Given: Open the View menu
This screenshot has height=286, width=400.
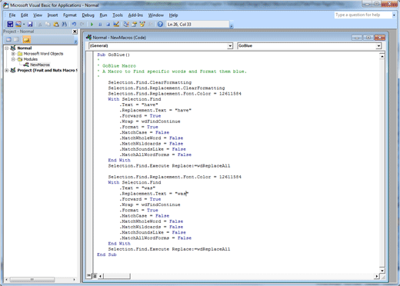Looking at the screenshot, I should 38,15.
